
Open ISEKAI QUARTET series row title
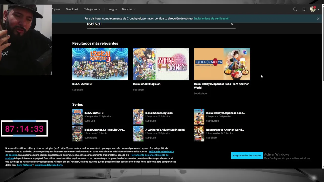[94, 113]
